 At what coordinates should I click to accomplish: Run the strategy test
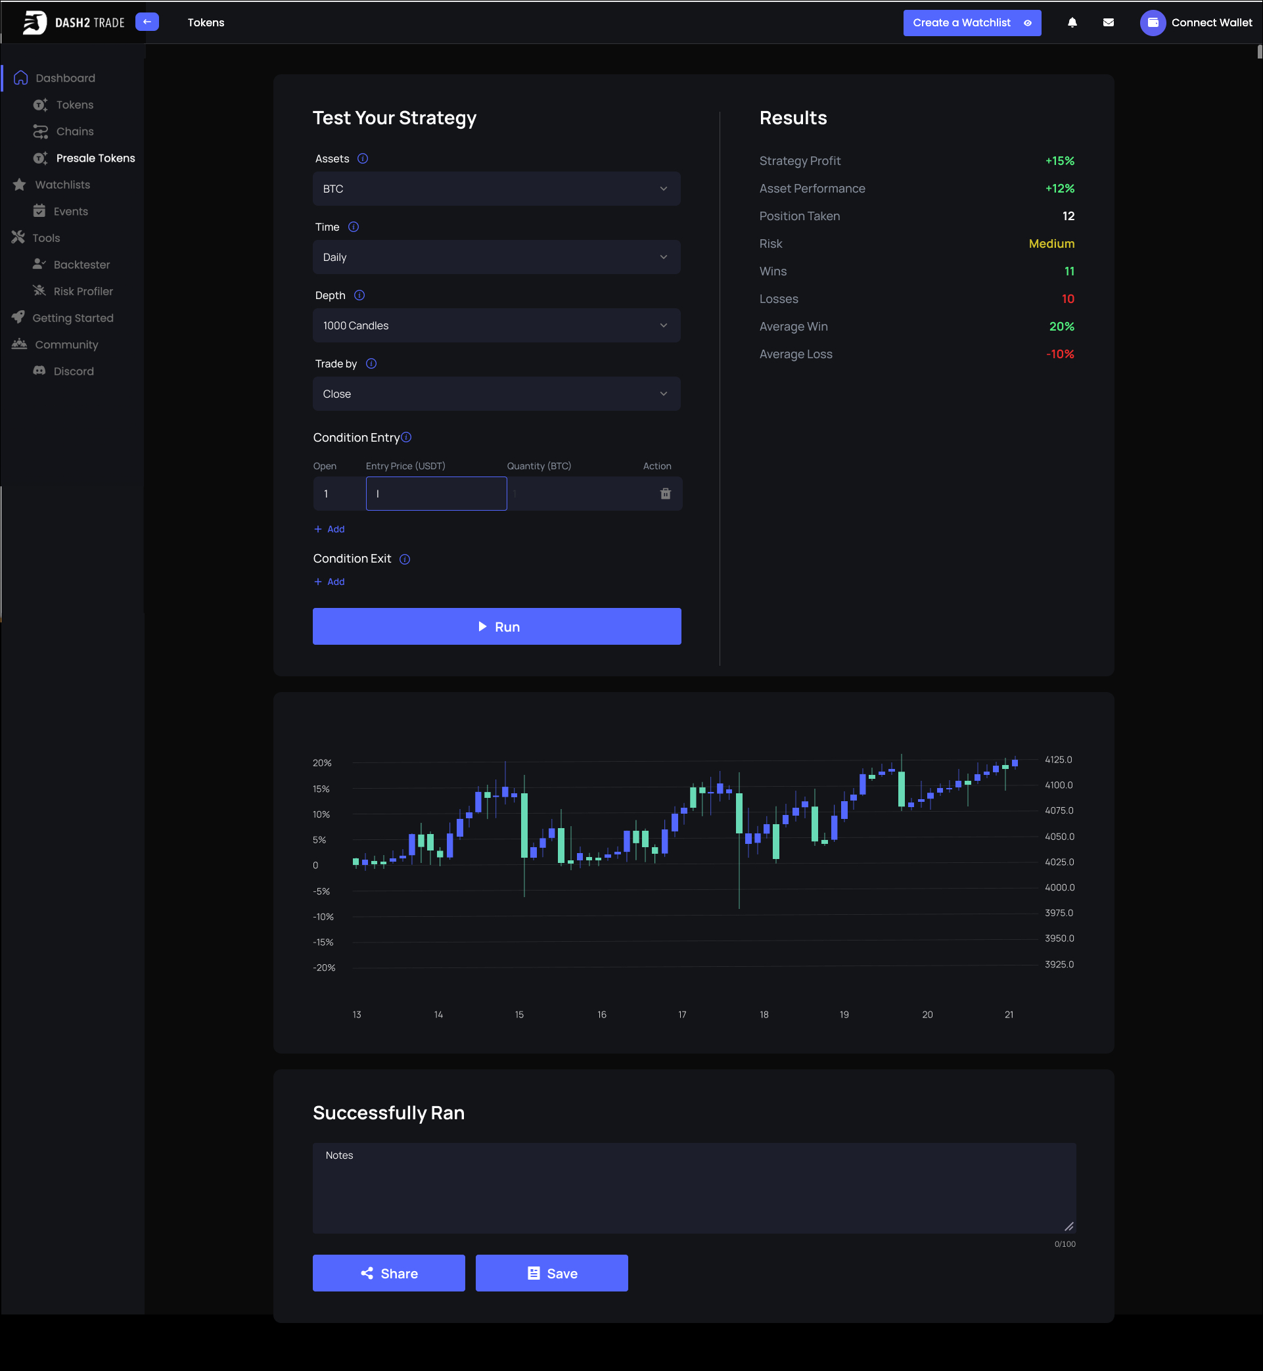tap(496, 627)
